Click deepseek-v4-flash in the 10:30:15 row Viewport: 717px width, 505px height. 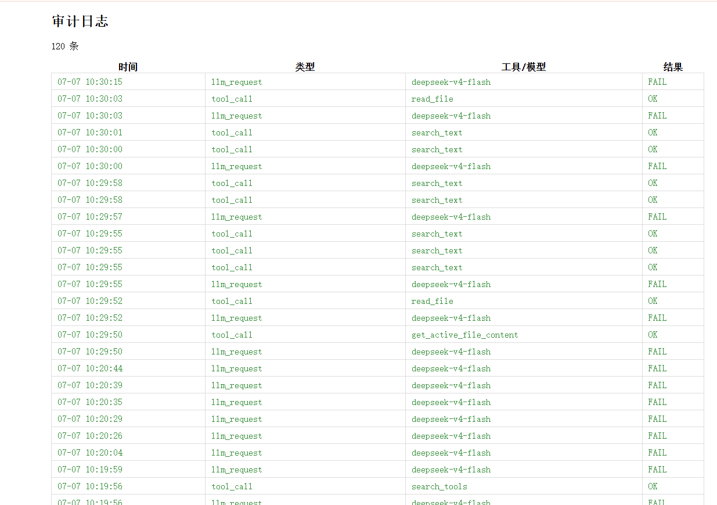(x=451, y=82)
